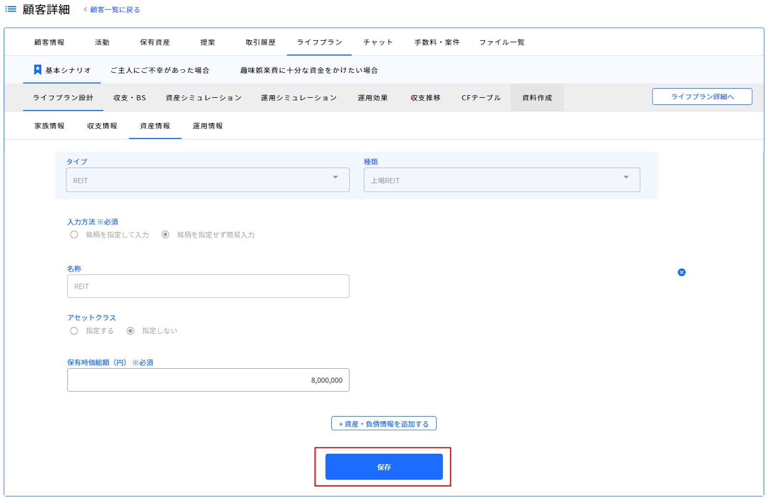Switch to 運用情報 section tab
This screenshot has height=498, width=767.
208,126
